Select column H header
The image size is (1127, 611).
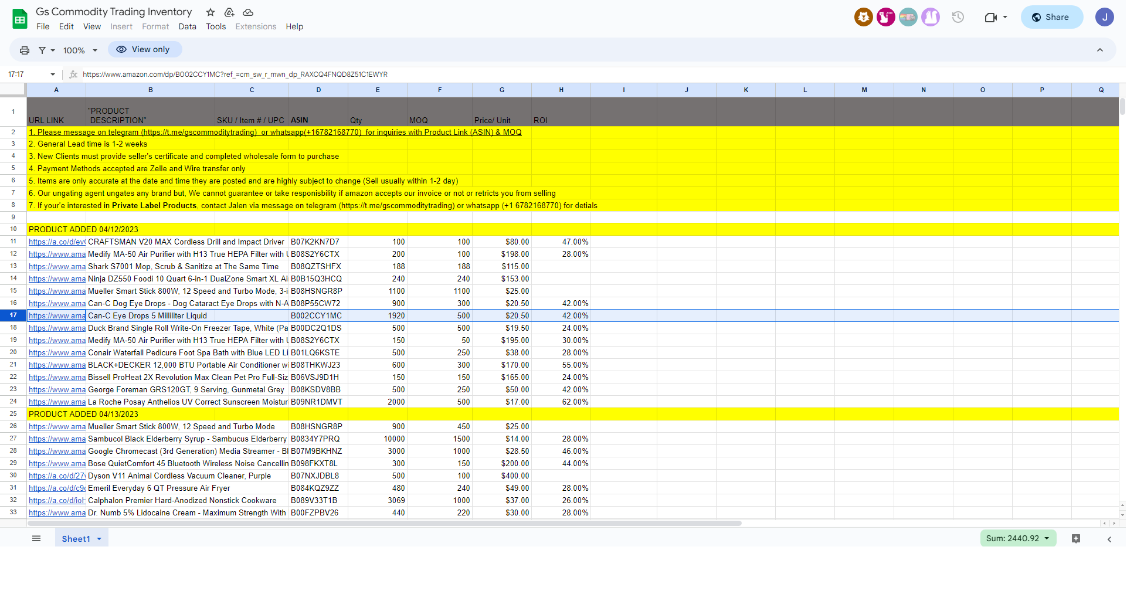pos(561,90)
